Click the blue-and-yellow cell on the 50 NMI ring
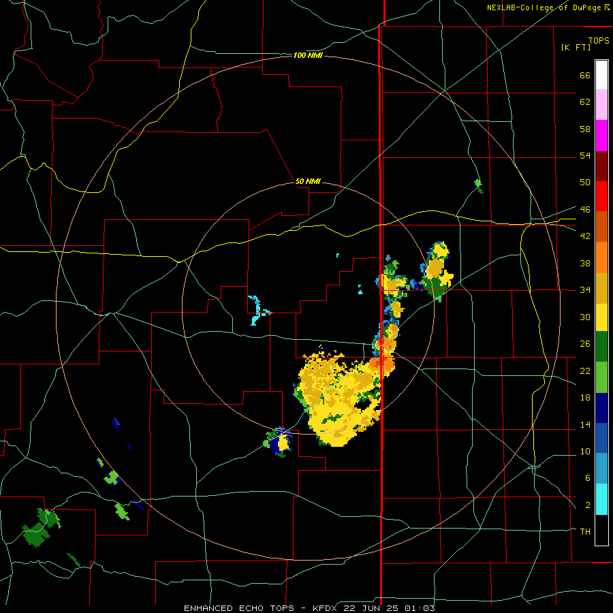This screenshot has height=613, width=613. [279, 442]
